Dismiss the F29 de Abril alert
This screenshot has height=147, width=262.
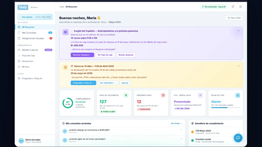click(x=238, y=66)
